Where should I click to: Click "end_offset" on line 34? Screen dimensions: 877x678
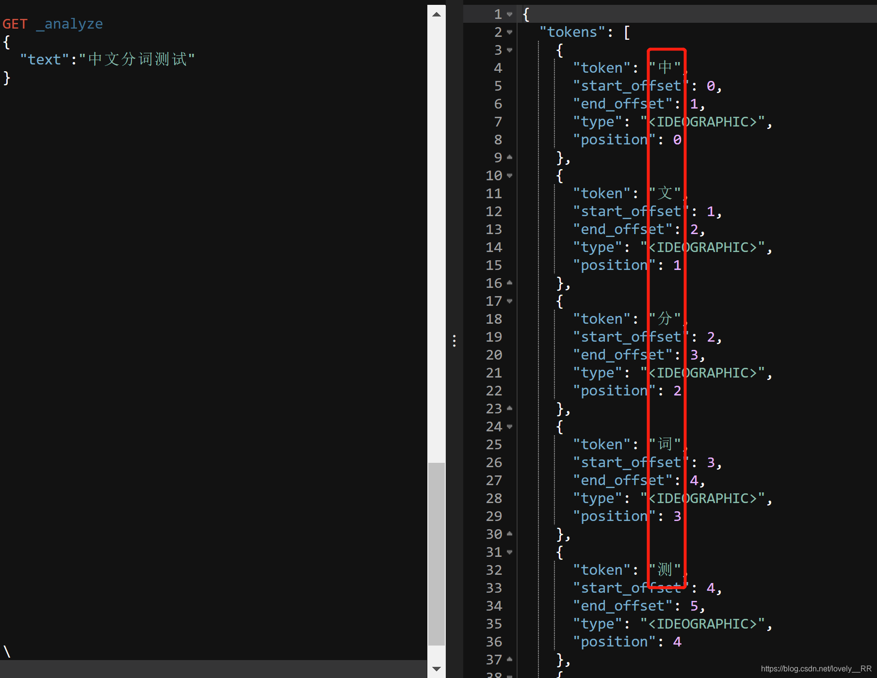(x=623, y=606)
